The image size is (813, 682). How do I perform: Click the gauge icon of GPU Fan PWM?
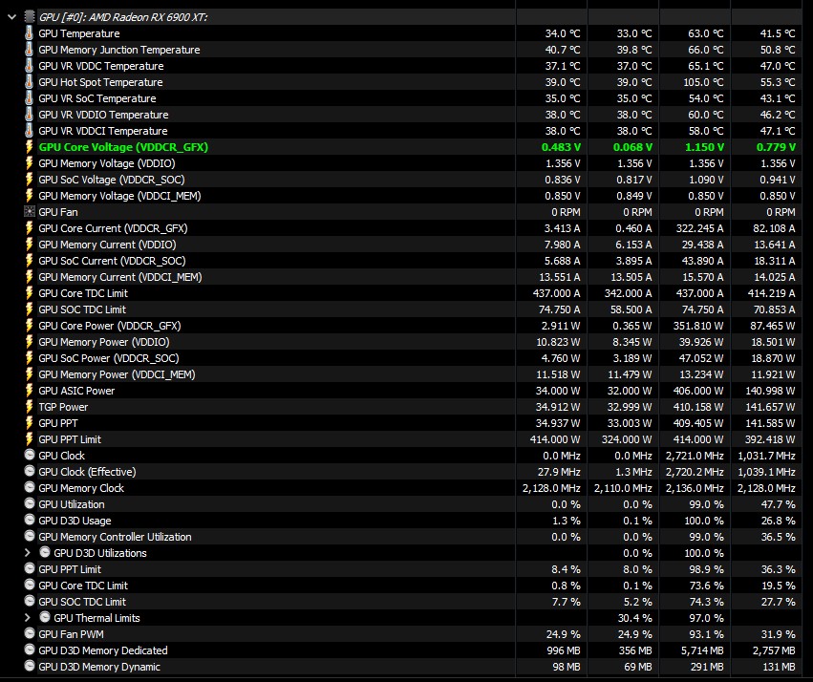coord(30,634)
